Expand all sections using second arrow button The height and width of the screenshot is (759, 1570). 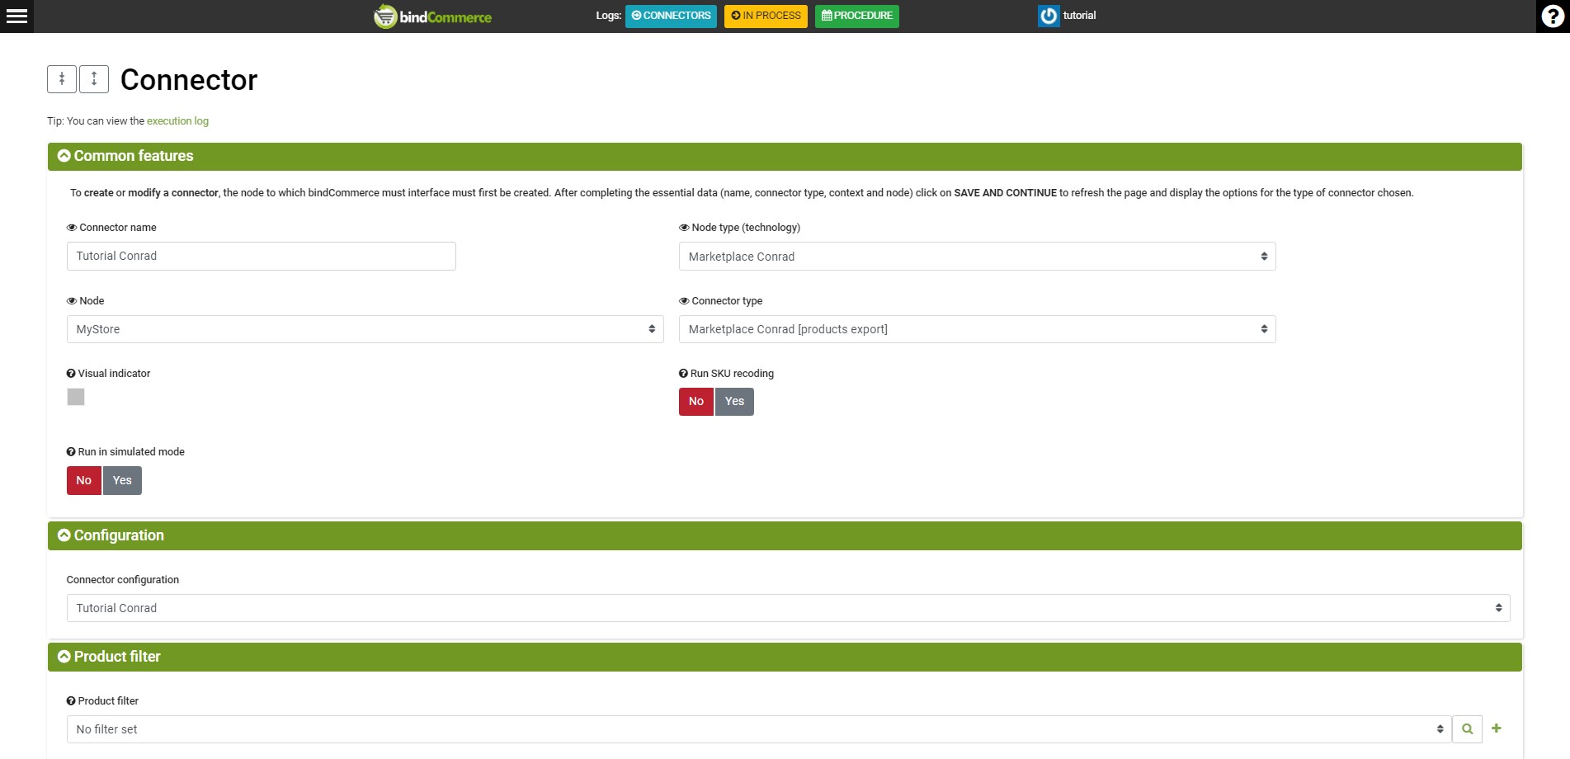pyautogui.click(x=94, y=79)
